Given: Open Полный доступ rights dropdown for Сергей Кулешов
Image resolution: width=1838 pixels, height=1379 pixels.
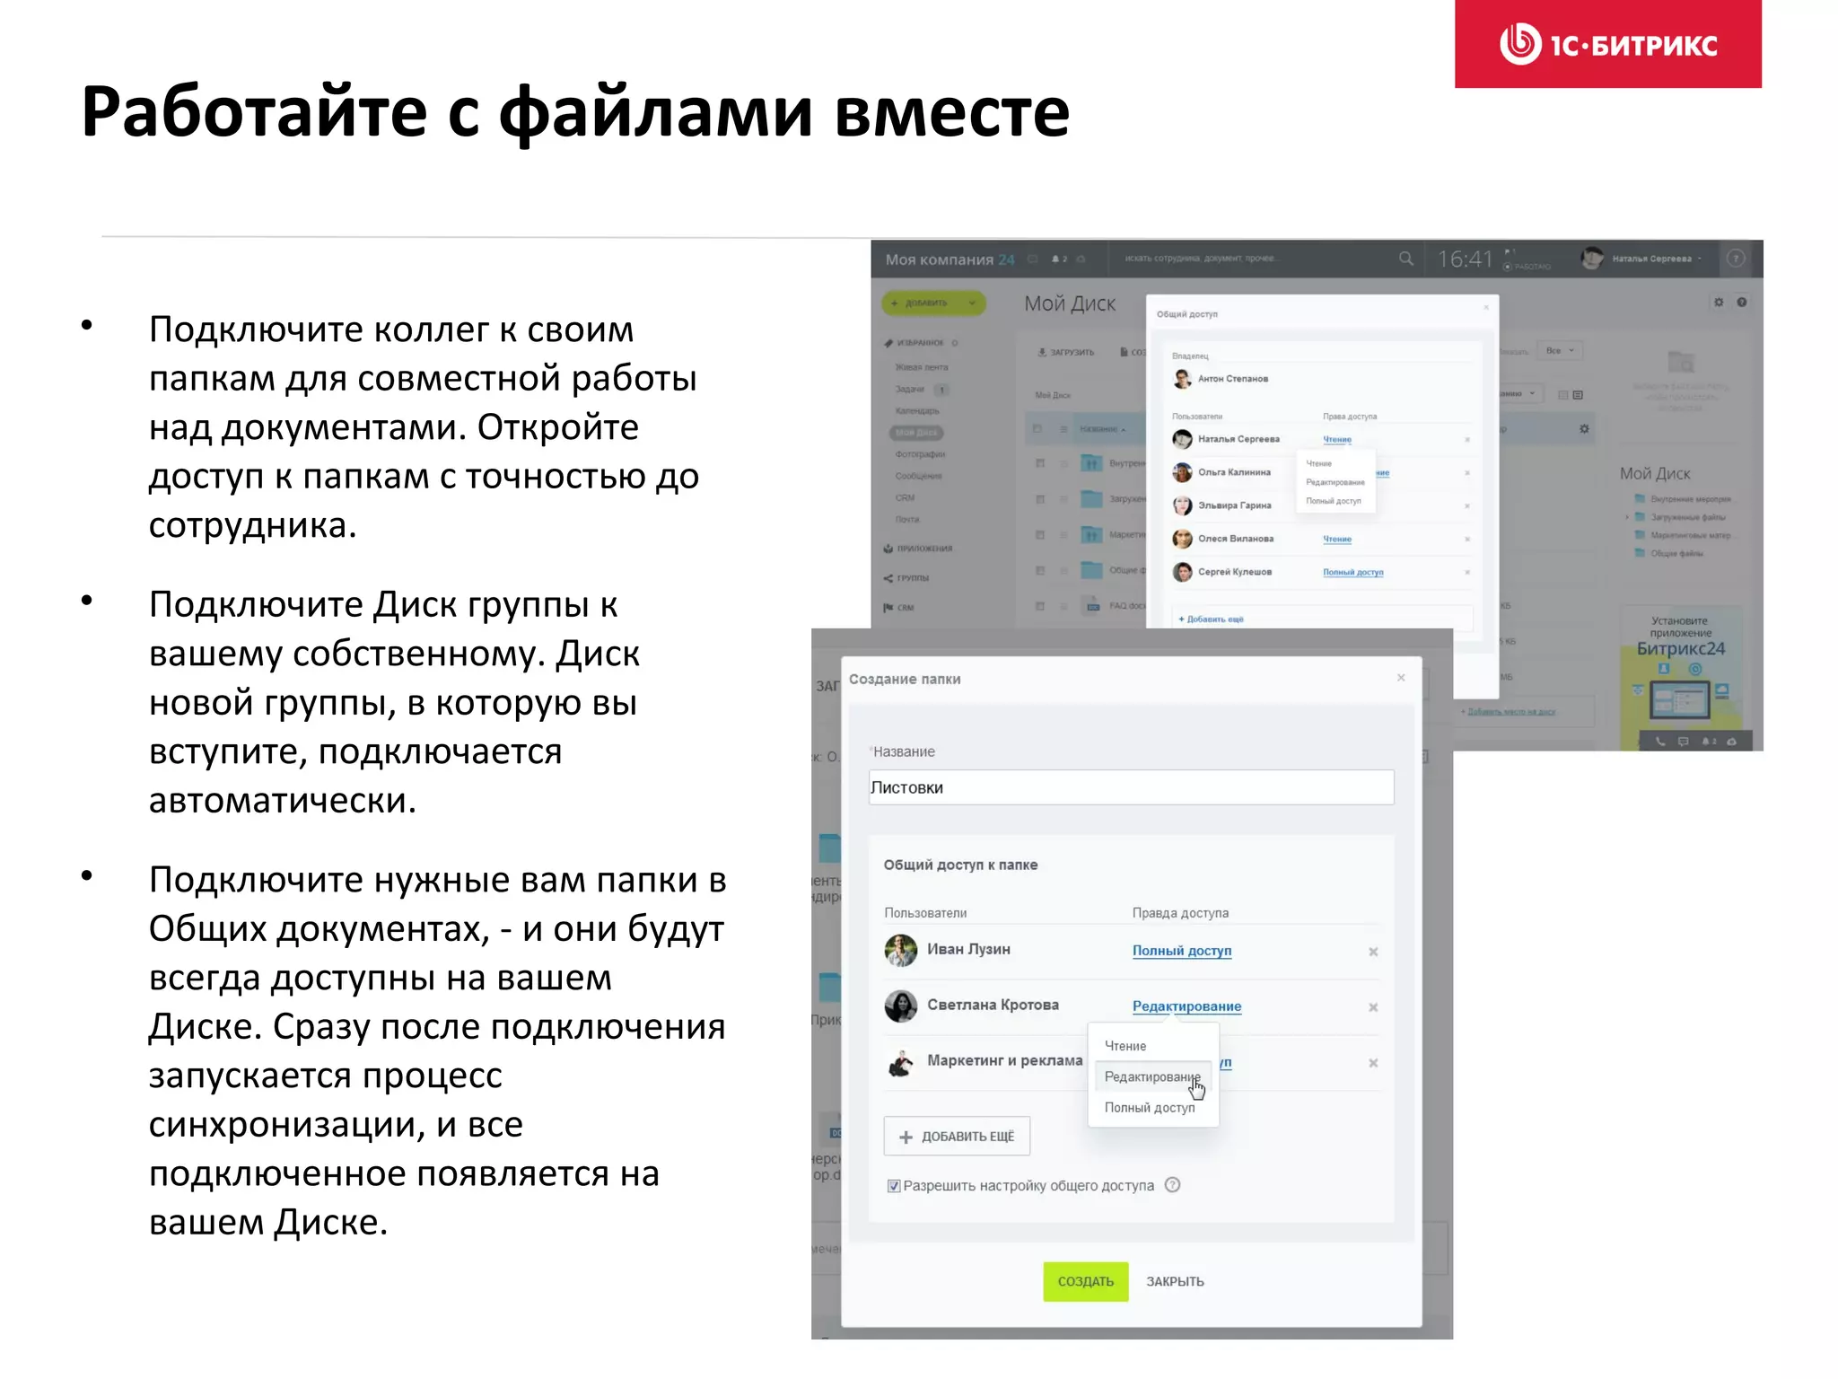Looking at the screenshot, I should coord(1352,573).
